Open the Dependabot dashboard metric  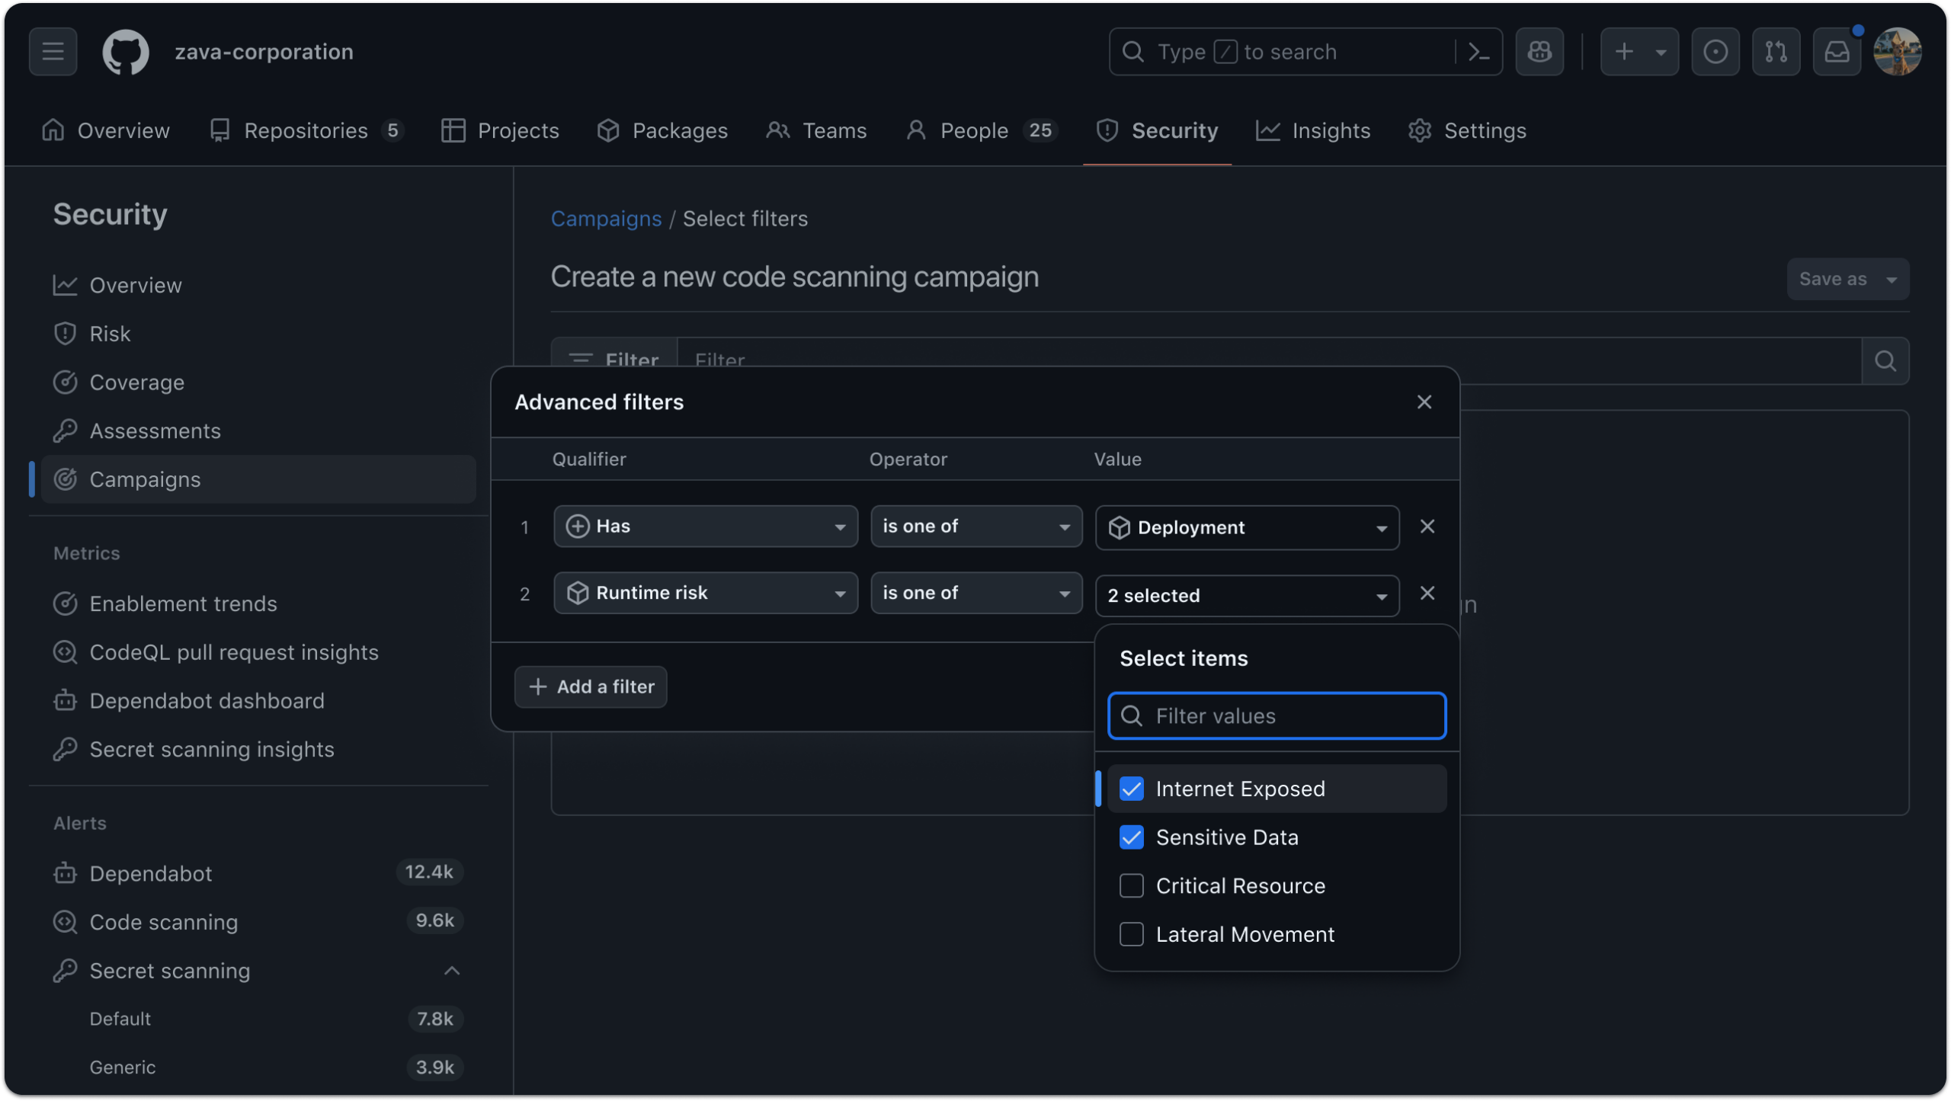pos(207,700)
